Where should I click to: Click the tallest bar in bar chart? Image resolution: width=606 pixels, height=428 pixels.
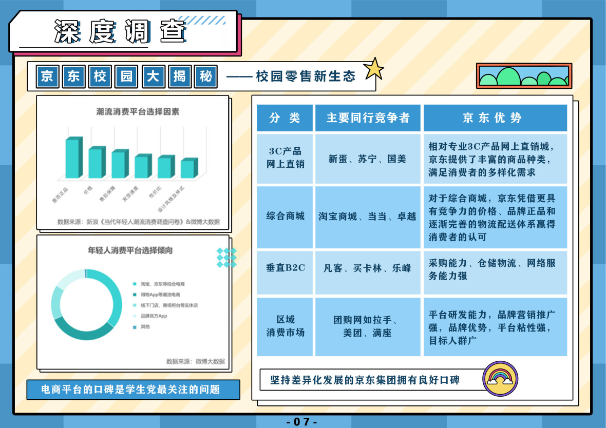pyautogui.click(x=74, y=158)
